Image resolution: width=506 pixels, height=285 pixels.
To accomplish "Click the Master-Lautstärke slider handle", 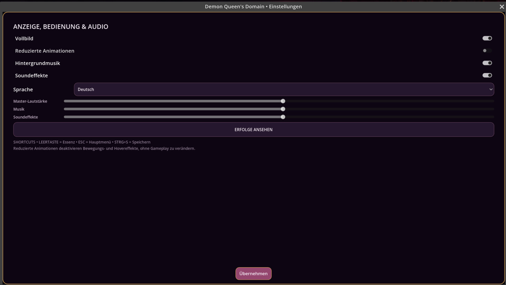I will (283, 101).
